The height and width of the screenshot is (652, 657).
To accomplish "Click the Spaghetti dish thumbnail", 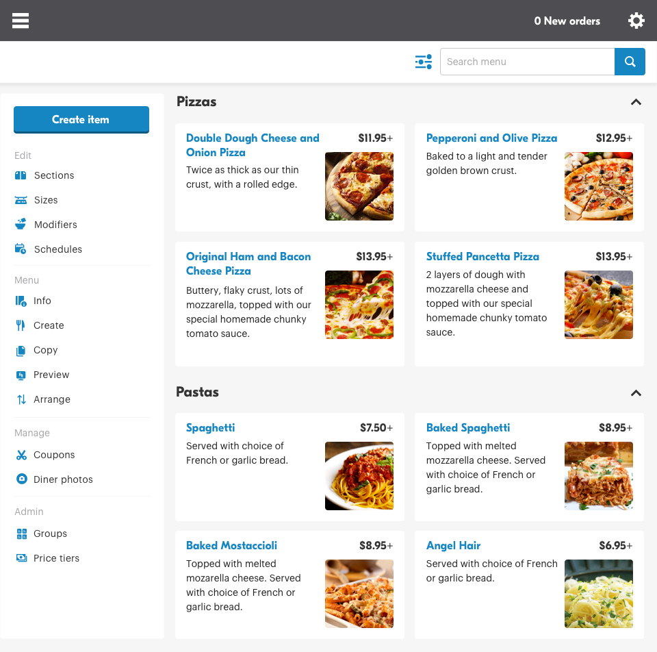I will point(359,476).
